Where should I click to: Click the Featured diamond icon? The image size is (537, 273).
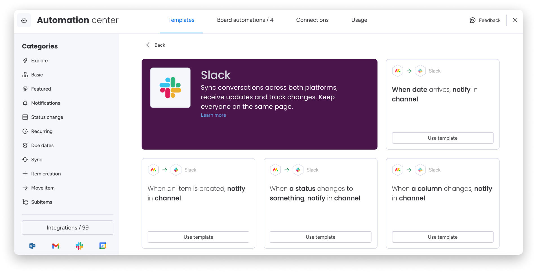[x=25, y=89]
